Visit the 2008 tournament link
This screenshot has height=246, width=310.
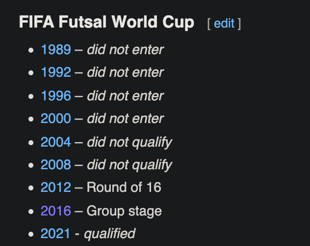pyautogui.click(x=56, y=165)
